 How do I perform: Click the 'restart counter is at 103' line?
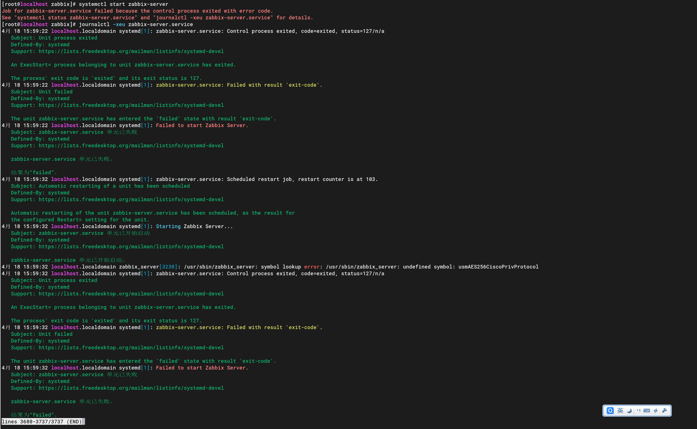point(338,179)
